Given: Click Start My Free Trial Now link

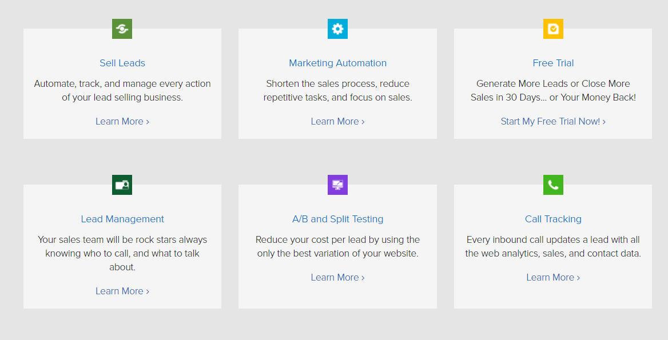Looking at the screenshot, I should click(x=553, y=121).
